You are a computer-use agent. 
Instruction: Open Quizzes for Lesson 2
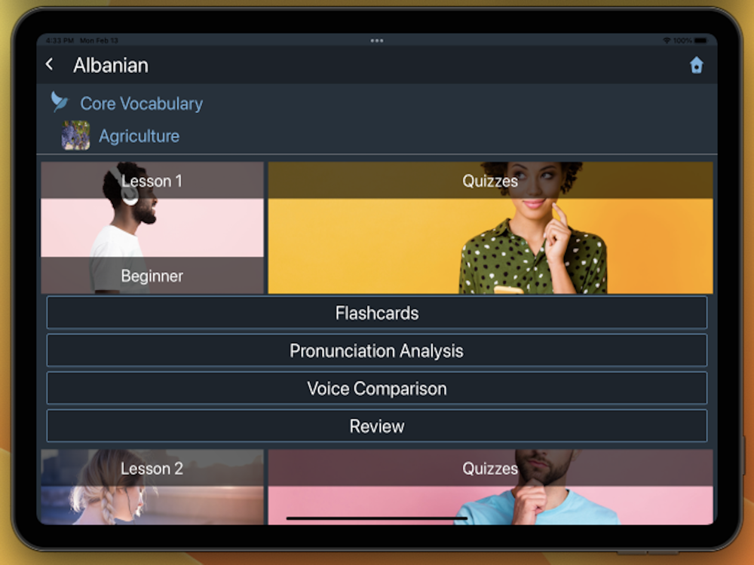pyautogui.click(x=491, y=487)
